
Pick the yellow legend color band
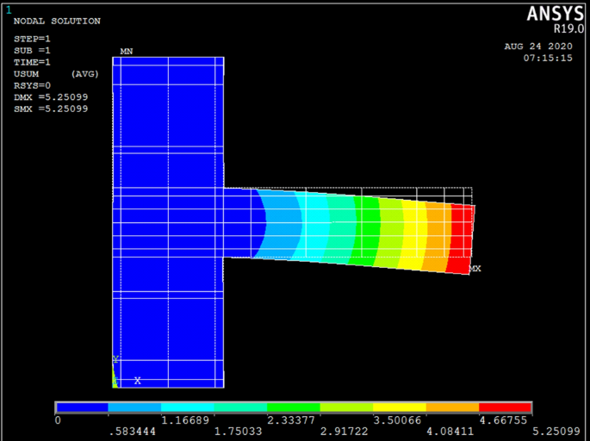point(399,407)
